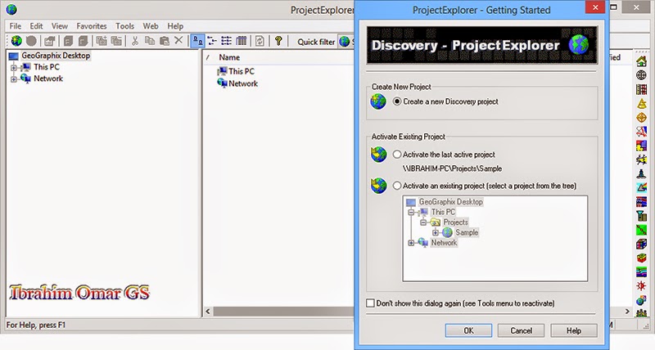Check Don't show this dialog again
655x350 pixels.
[x=370, y=303]
